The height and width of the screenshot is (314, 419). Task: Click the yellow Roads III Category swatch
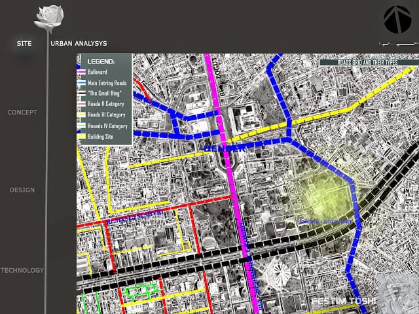tap(81, 115)
